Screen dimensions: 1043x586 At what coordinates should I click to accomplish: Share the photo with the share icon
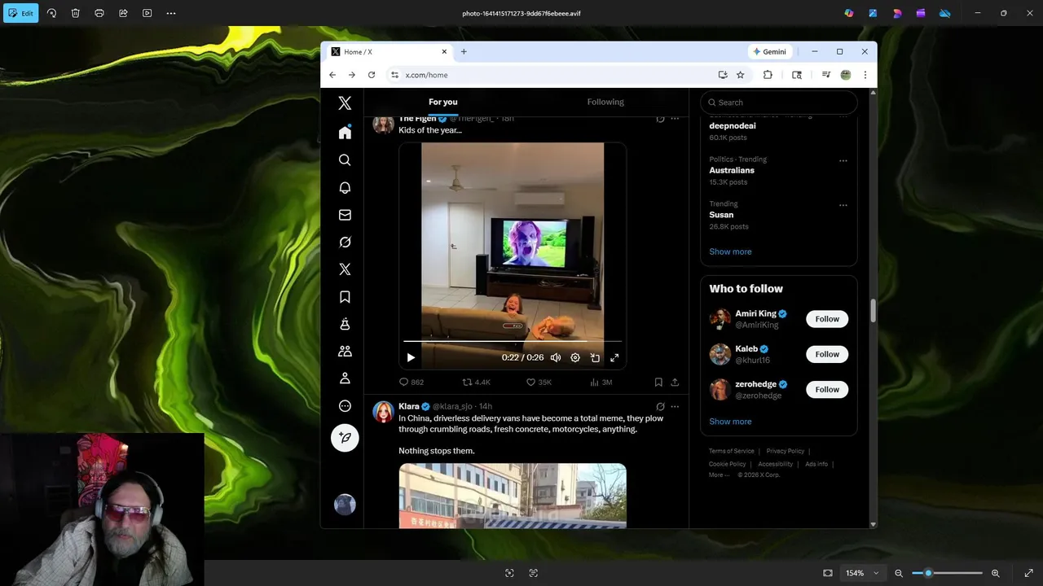click(123, 13)
